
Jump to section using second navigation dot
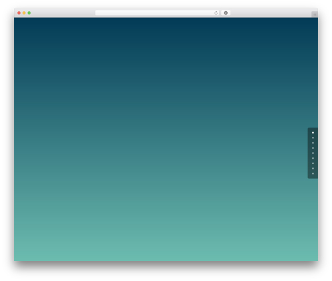tap(313, 138)
